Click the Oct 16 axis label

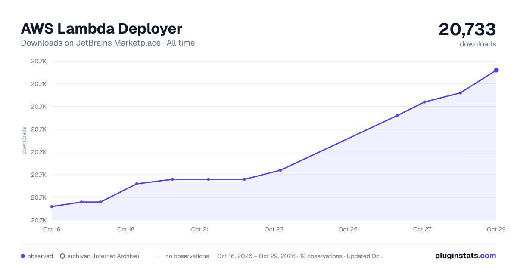point(52,229)
